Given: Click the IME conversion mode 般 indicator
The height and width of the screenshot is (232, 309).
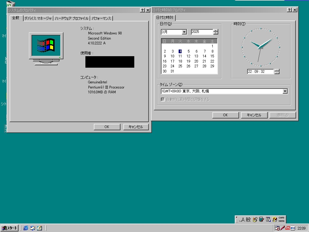Looking at the screenshot, I should [248, 220].
